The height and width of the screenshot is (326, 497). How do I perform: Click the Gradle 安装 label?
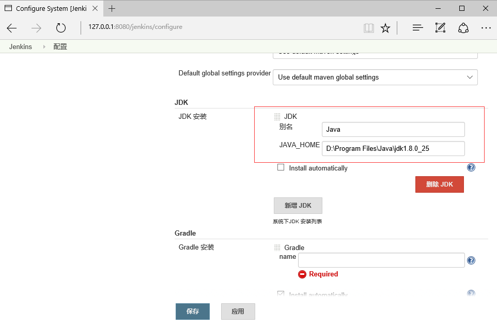pyautogui.click(x=196, y=247)
